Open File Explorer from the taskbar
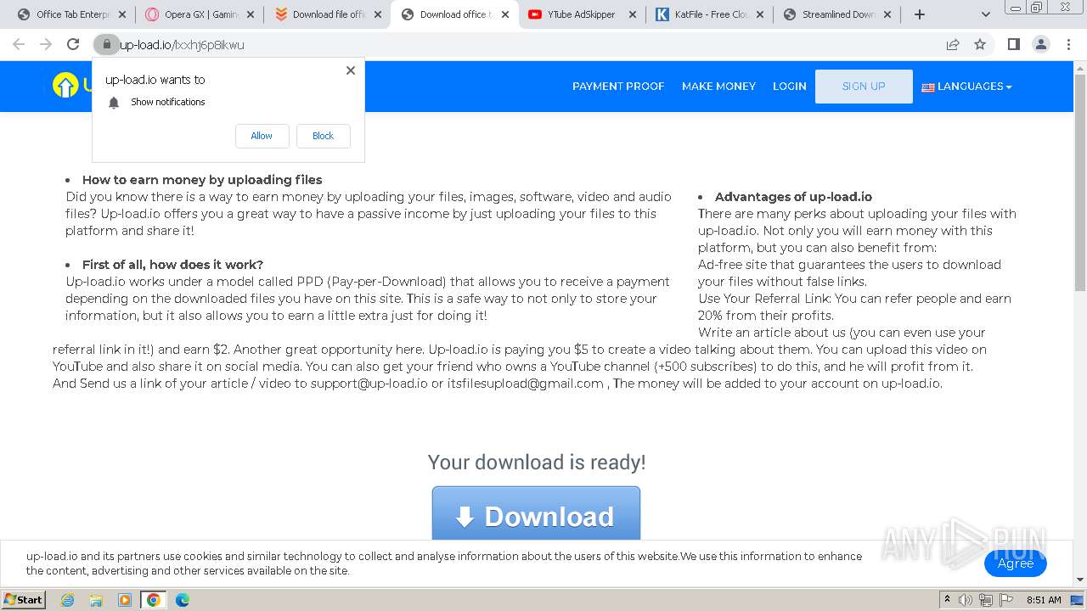1087x611 pixels. (x=96, y=600)
